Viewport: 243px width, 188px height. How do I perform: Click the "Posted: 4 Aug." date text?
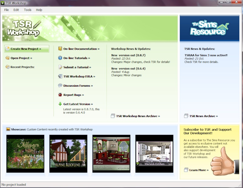[120, 72]
